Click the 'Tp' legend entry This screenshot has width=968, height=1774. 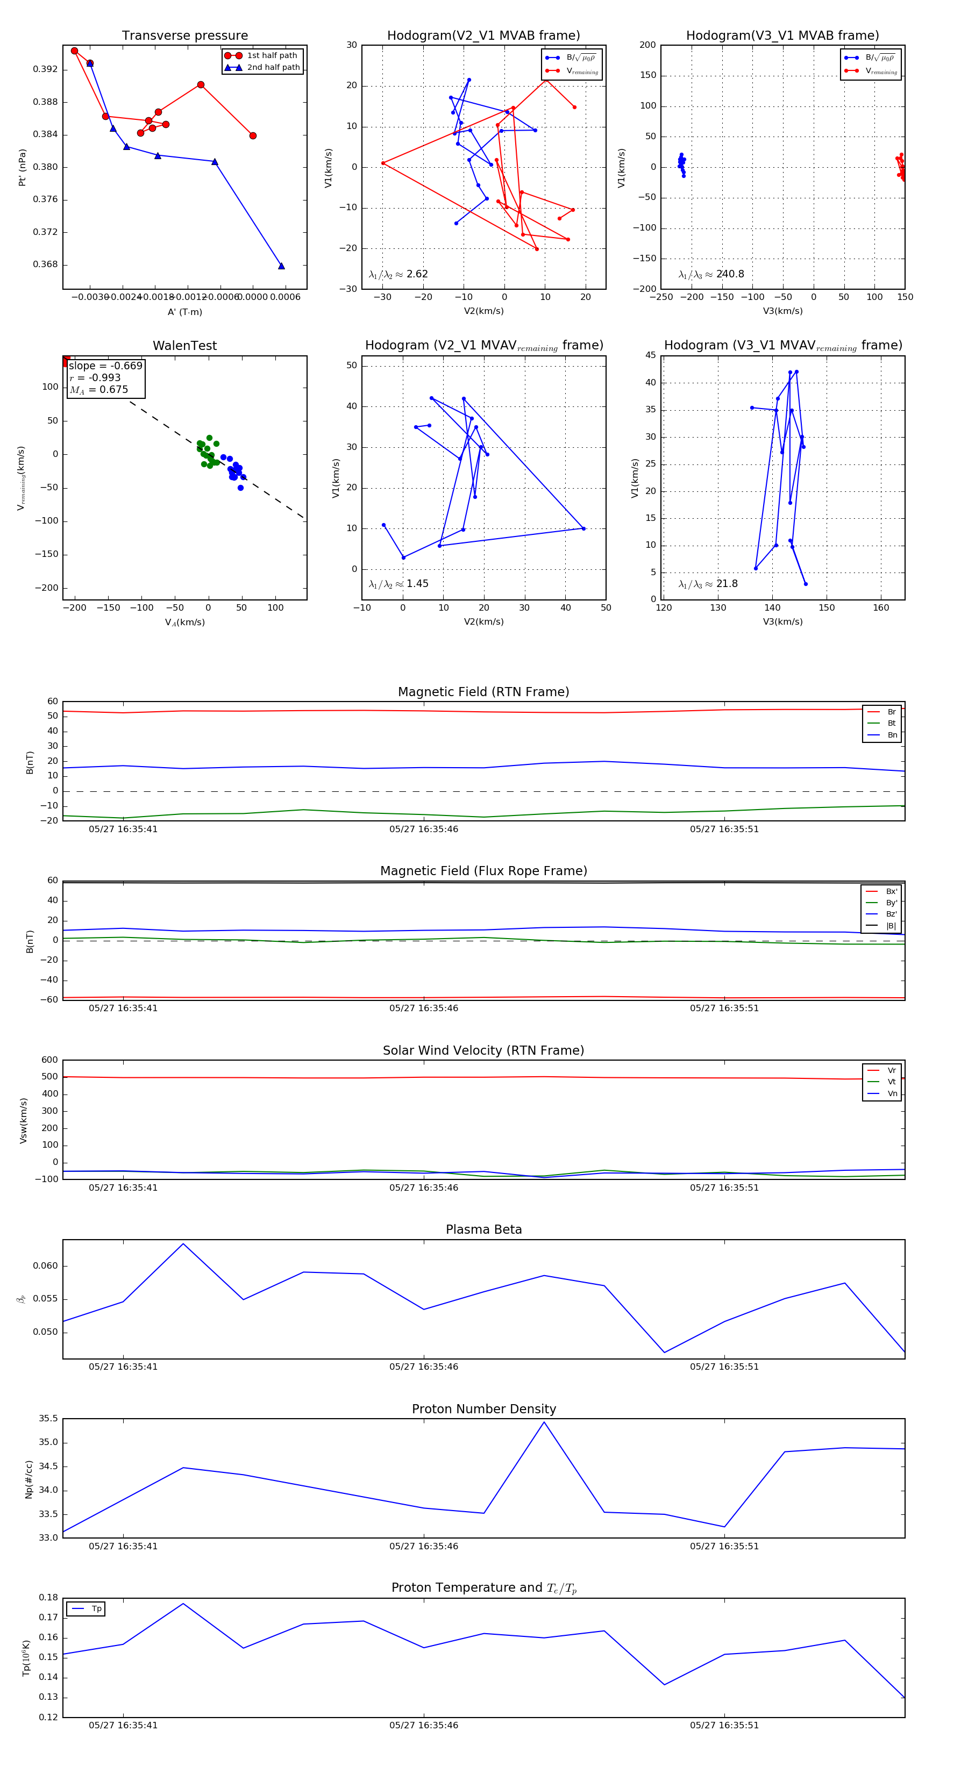87,1610
